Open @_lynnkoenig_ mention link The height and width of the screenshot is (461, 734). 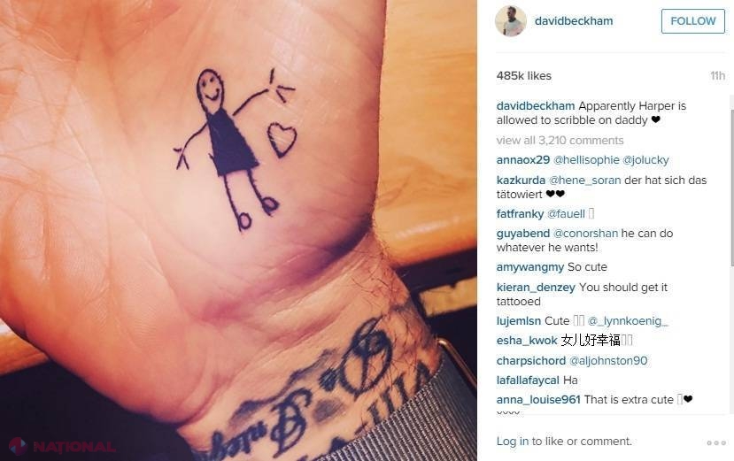[628, 321]
